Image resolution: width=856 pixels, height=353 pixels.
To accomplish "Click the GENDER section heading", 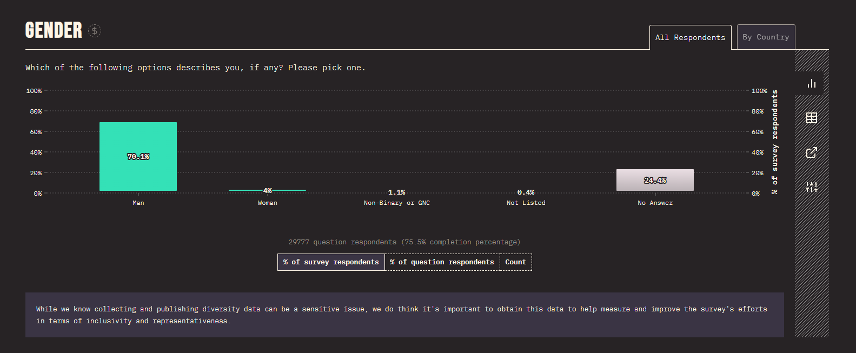I will pos(54,30).
